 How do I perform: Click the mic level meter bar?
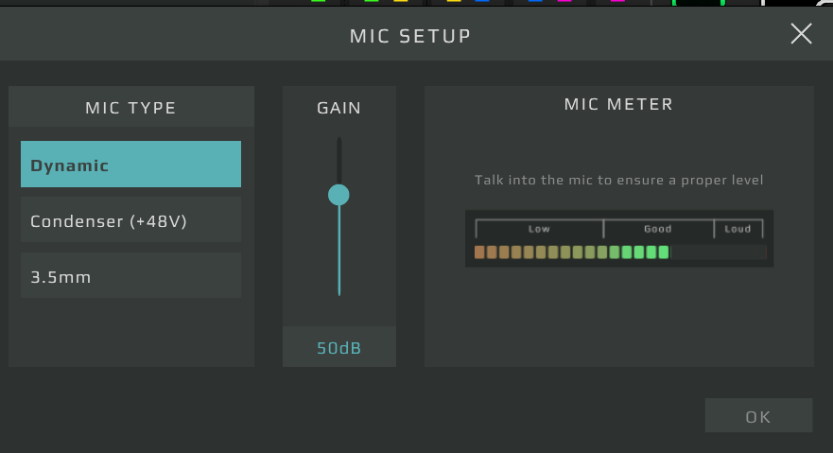(619, 253)
